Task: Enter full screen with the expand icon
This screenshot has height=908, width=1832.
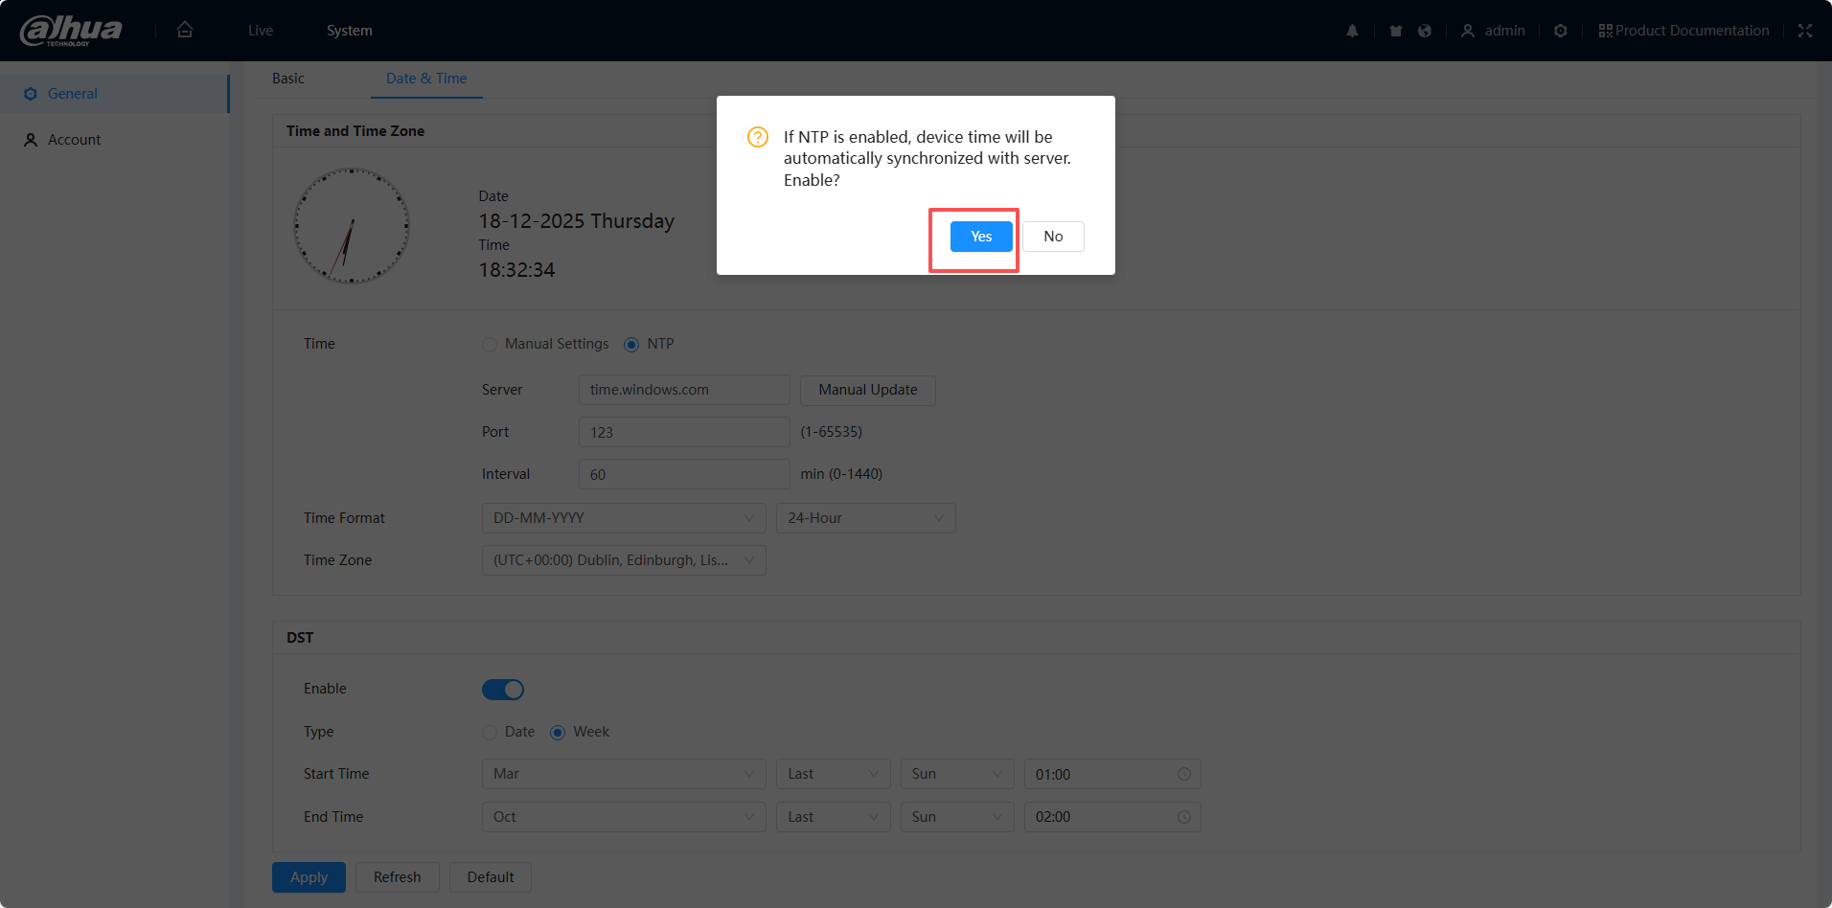Action: (1804, 31)
